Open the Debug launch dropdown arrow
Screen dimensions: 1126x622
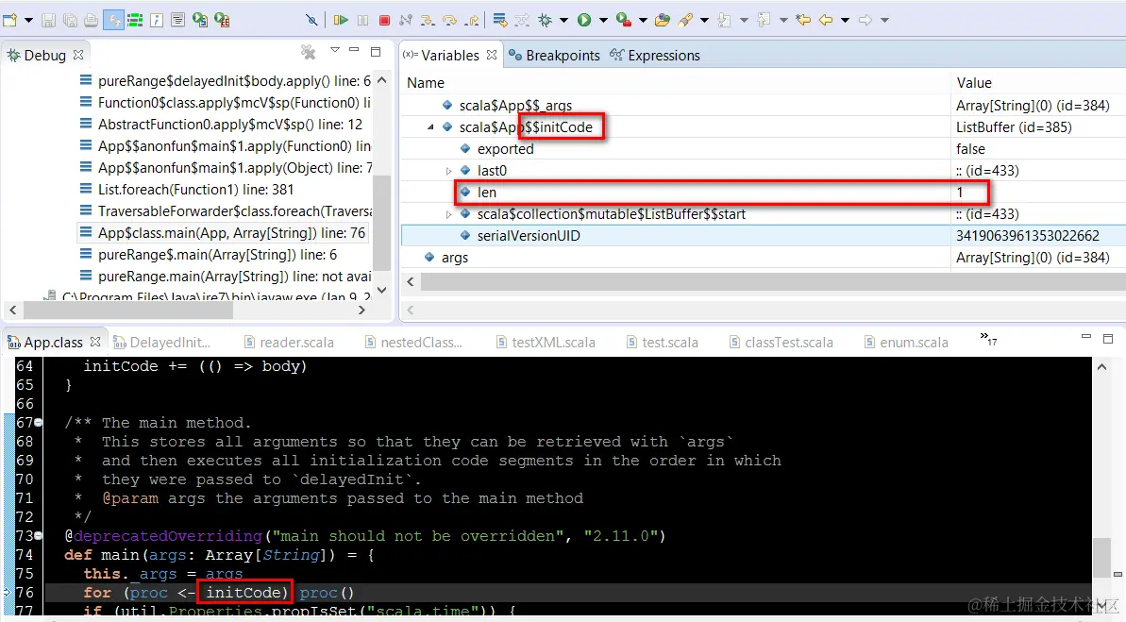tap(563, 20)
